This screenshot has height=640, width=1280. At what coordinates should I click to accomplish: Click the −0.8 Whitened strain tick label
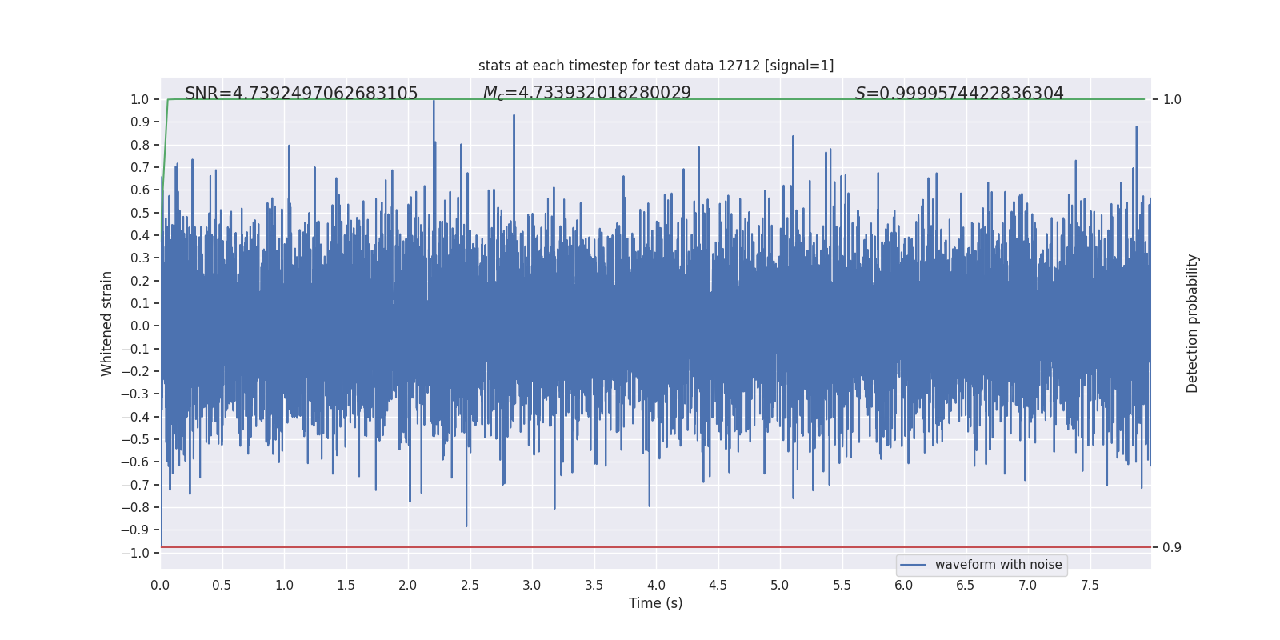(x=135, y=507)
